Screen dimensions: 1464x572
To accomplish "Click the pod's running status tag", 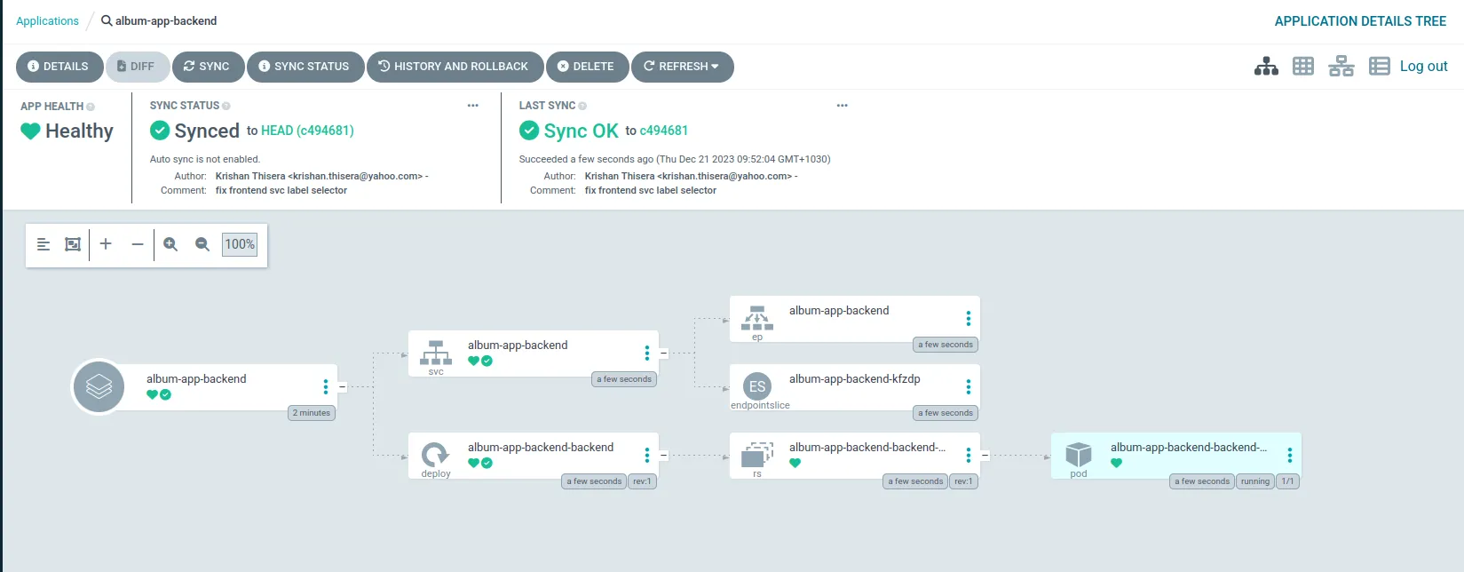I will 1255,481.
